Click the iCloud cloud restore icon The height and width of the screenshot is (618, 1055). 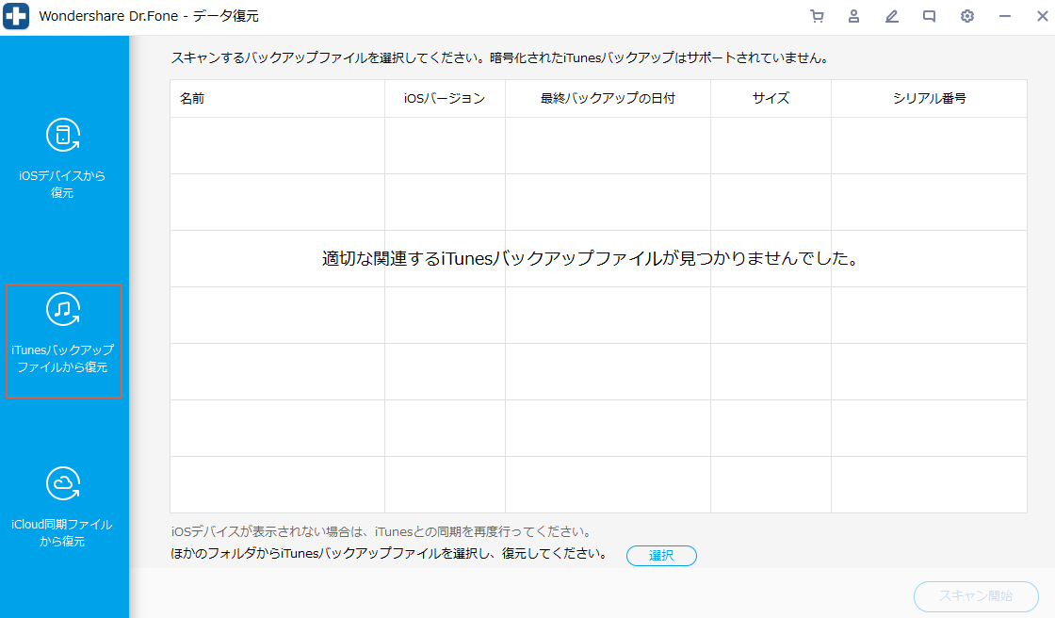[62, 483]
